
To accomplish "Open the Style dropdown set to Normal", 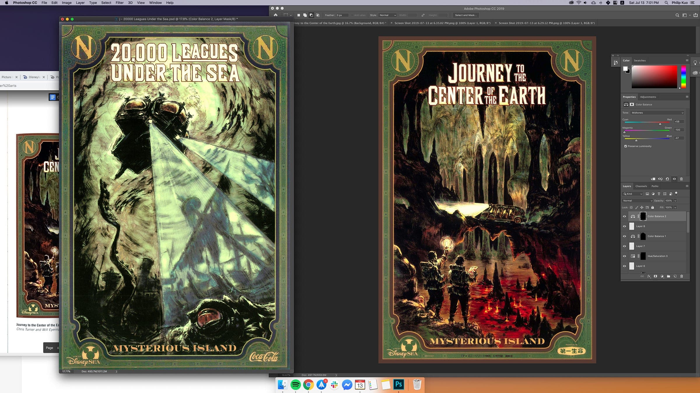I will (x=387, y=15).
